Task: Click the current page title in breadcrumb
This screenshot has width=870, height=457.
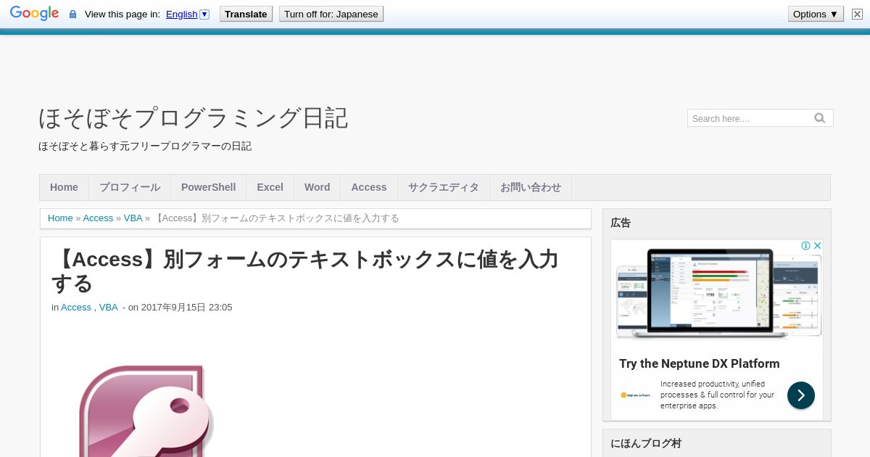Action: click(x=276, y=218)
